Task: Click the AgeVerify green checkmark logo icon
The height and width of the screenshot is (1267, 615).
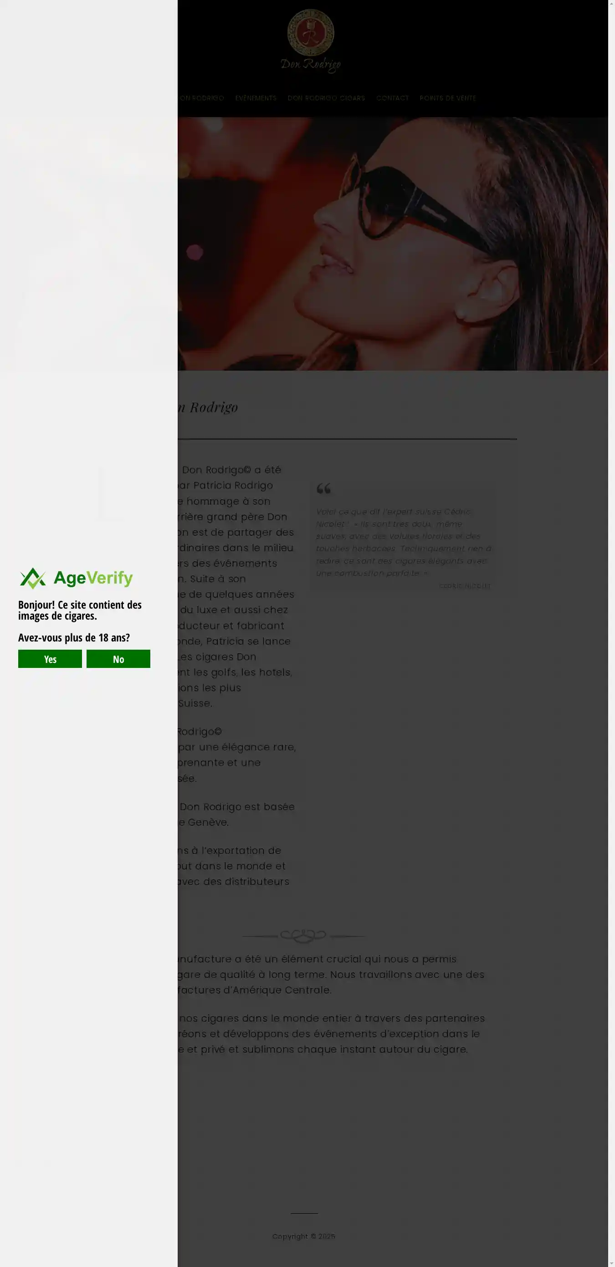Action: tap(33, 578)
